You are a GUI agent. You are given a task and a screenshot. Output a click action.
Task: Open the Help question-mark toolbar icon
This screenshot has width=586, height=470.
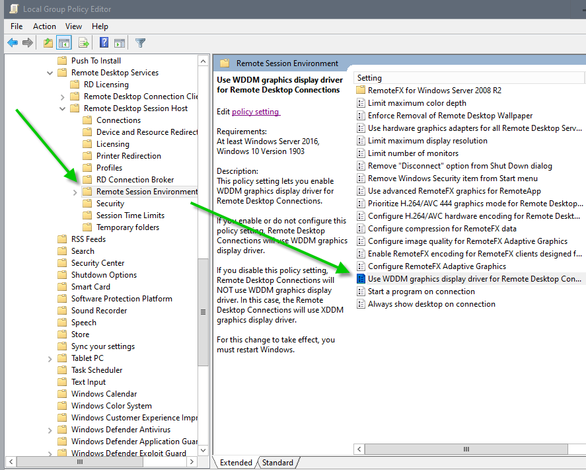104,42
